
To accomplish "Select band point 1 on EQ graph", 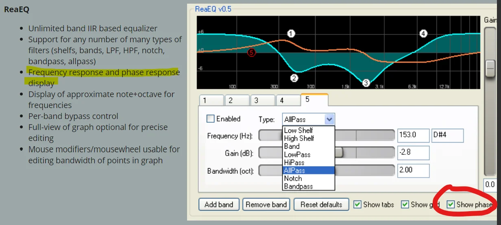I will [291, 34].
